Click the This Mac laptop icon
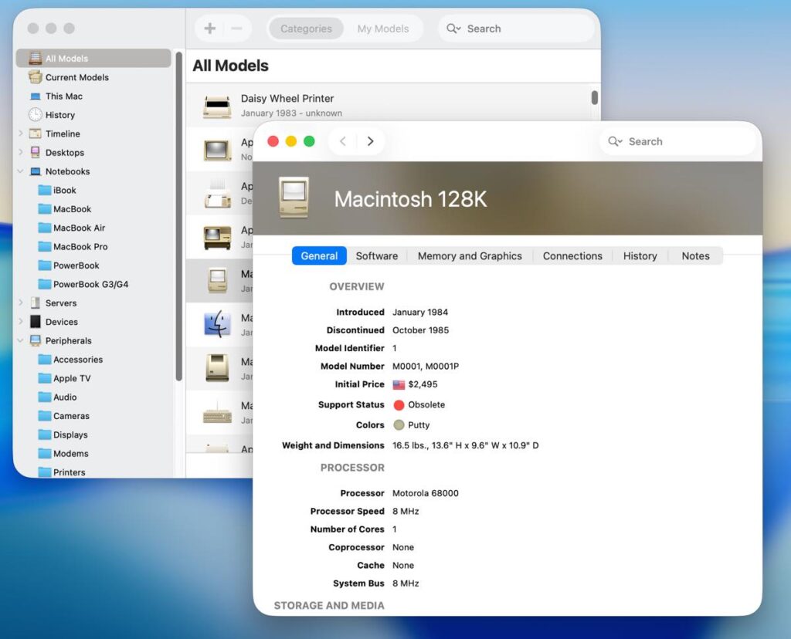The height and width of the screenshot is (639, 791). coord(36,96)
